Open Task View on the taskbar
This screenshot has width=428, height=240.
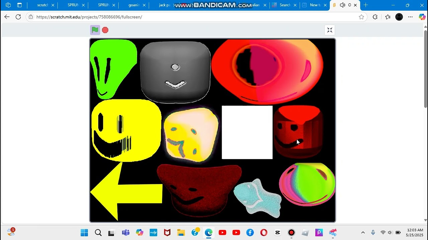click(x=111, y=233)
